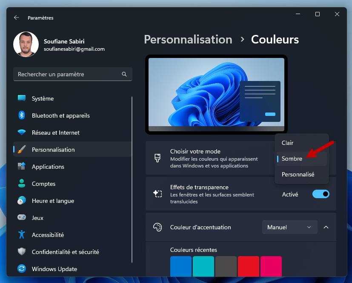Click the accent color palette icon
This screenshot has width=352, height=283.
click(157, 227)
